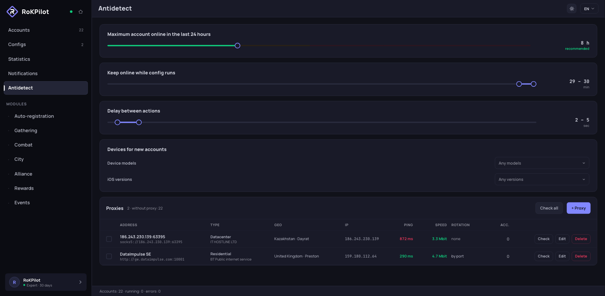Image resolution: width=605 pixels, height=296 pixels.
Task: Click the keep online upper slider handle
Action: [x=534, y=84]
